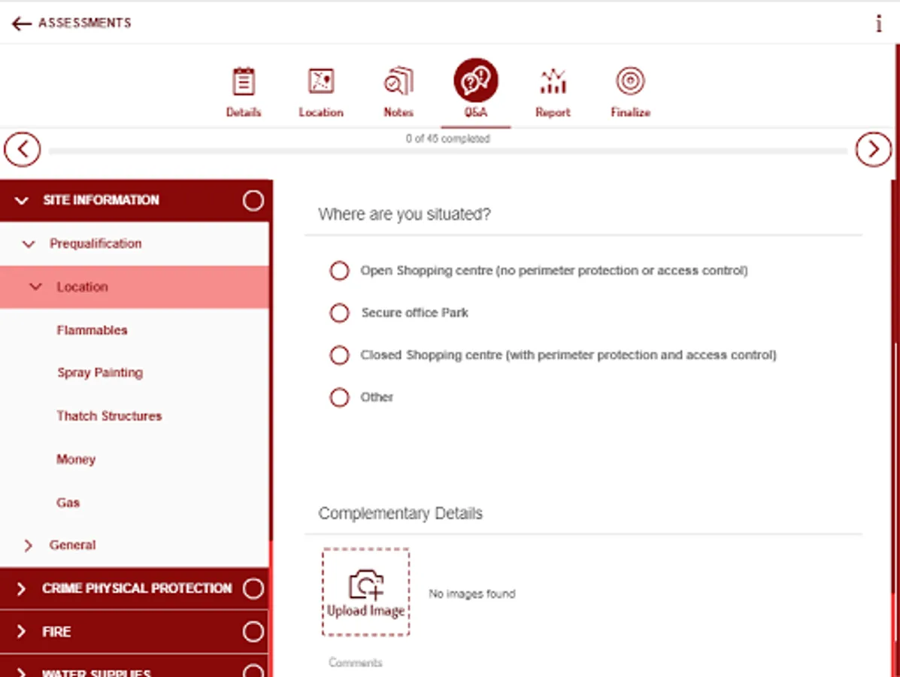Select the Prequalification label in sidebar

pos(95,244)
